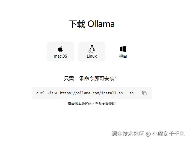Click the 掘金技术社区 watermark text
This screenshot has width=189, height=141.
click(128, 134)
